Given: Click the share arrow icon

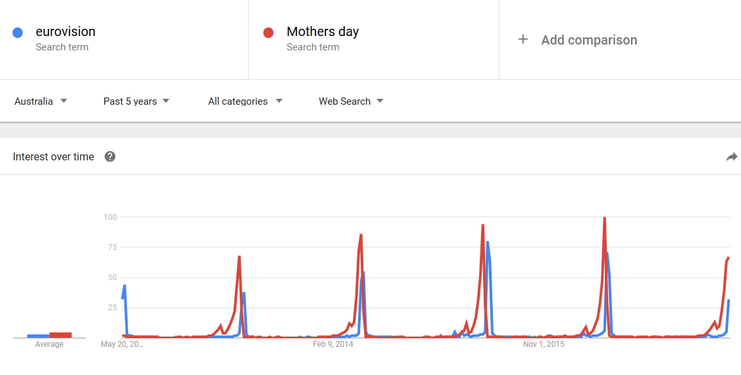Looking at the screenshot, I should tap(731, 157).
